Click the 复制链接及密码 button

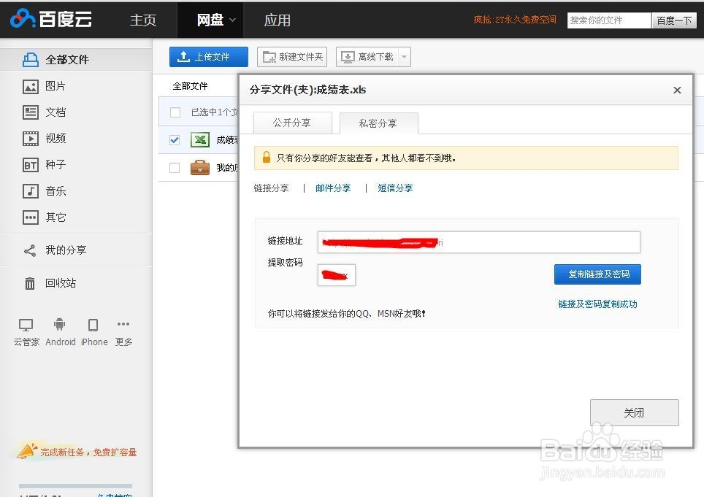click(597, 274)
